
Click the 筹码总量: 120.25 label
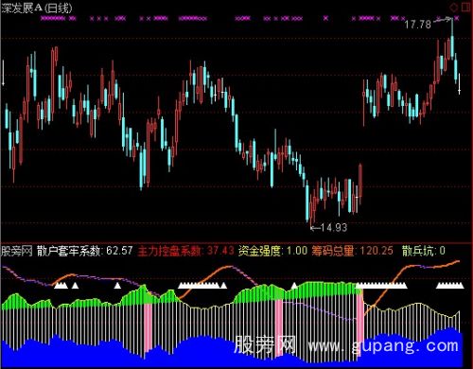point(353,251)
